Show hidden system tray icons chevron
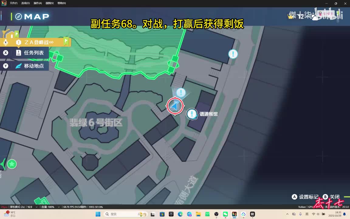The width and height of the screenshot is (350, 219). click(287, 214)
